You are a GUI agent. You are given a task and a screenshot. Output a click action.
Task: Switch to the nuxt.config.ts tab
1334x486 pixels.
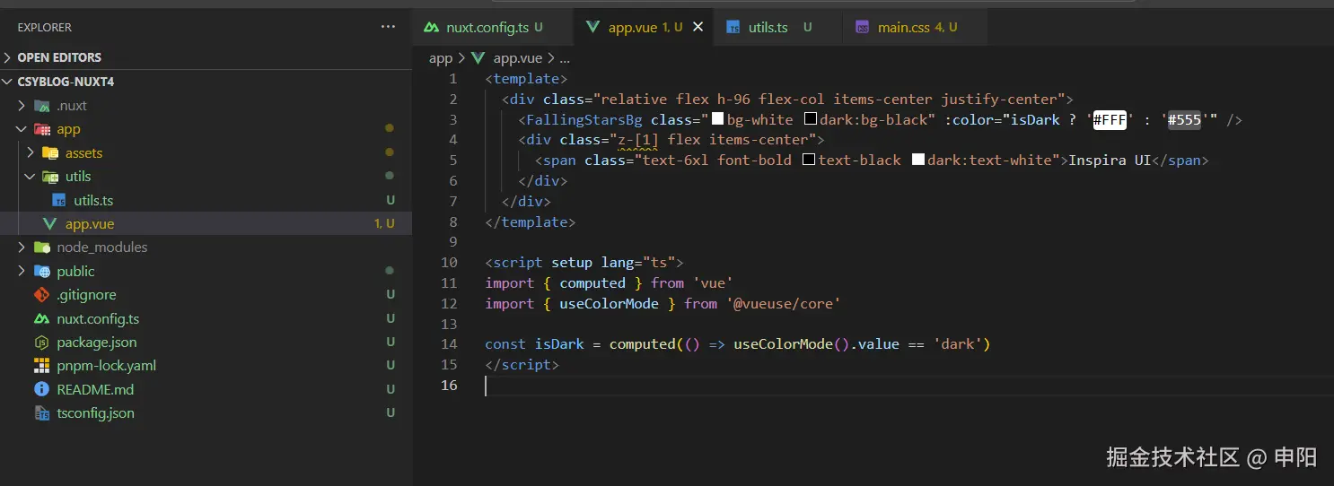(492, 27)
